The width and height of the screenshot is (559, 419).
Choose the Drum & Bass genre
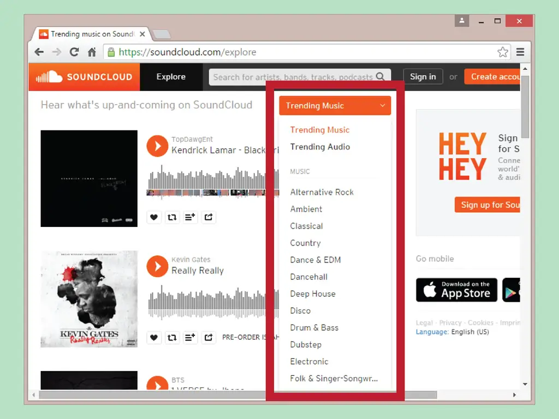314,327
